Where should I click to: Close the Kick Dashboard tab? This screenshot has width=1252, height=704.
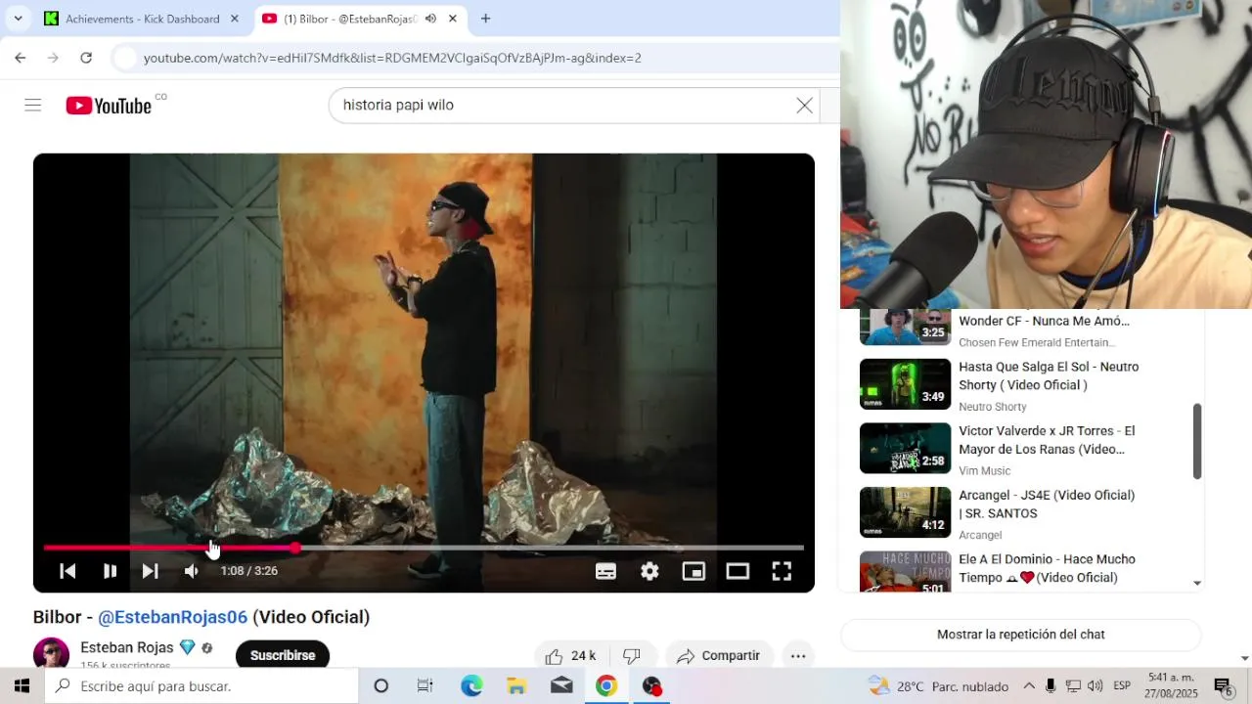(x=234, y=19)
